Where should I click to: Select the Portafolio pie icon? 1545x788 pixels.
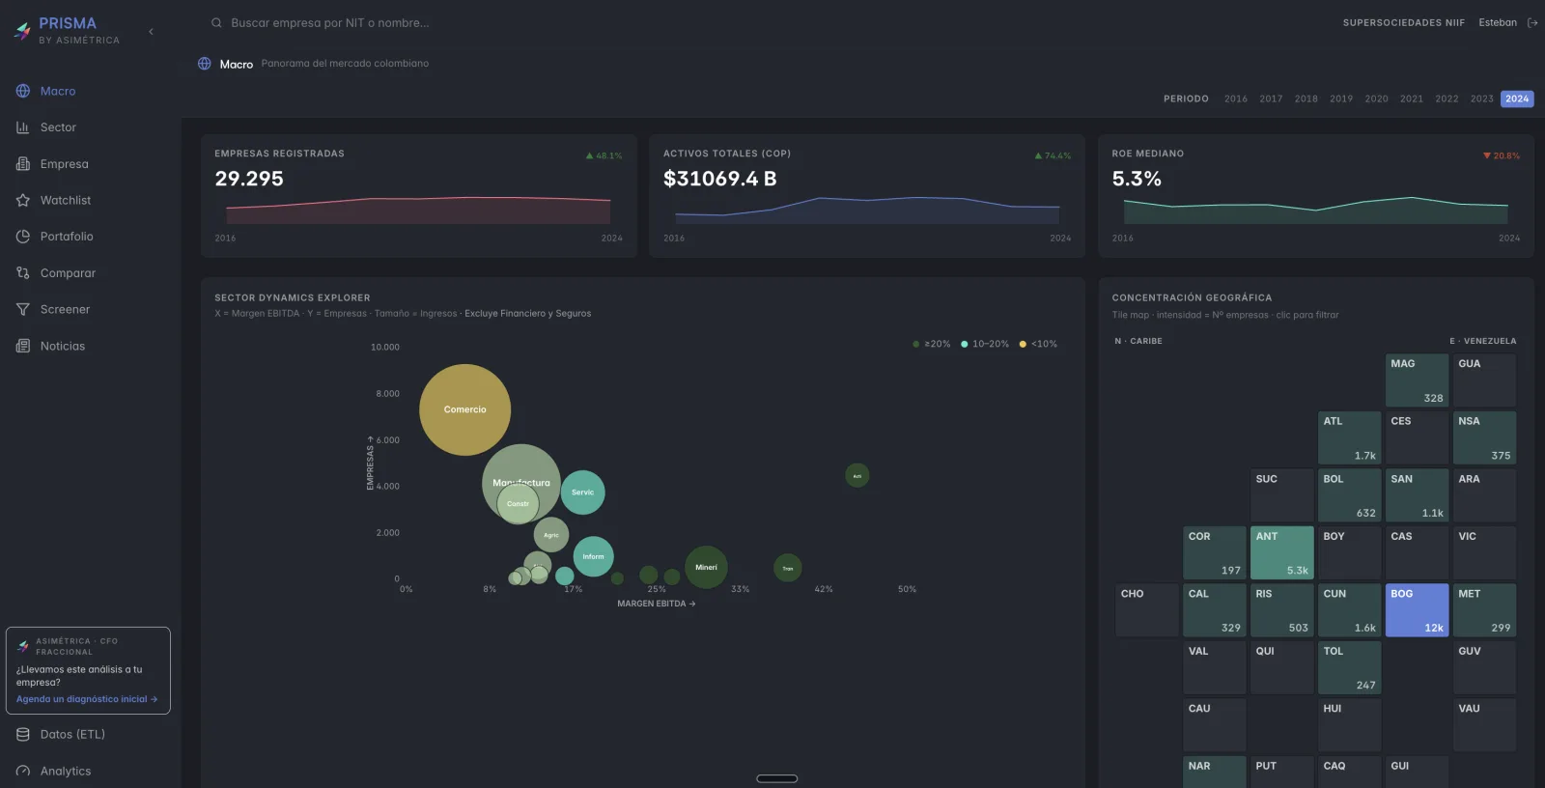click(23, 237)
